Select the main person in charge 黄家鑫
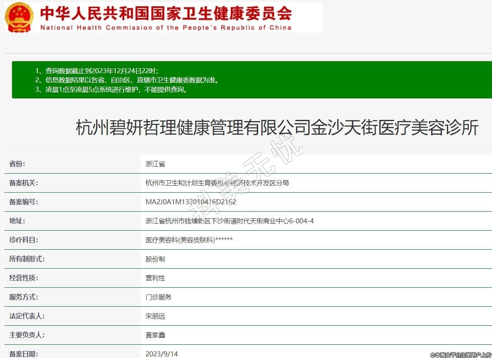 coord(155,335)
